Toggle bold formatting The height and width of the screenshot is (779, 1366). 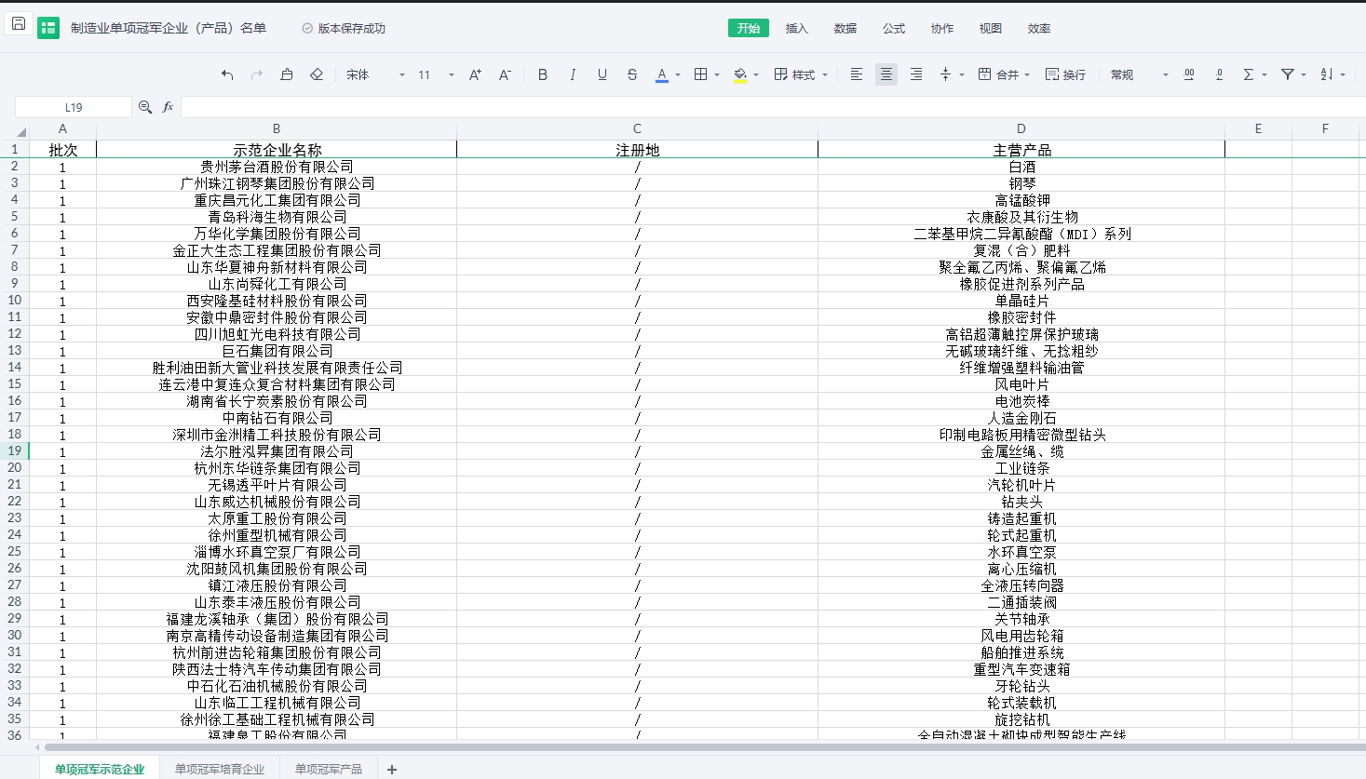pyautogui.click(x=543, y=74)
